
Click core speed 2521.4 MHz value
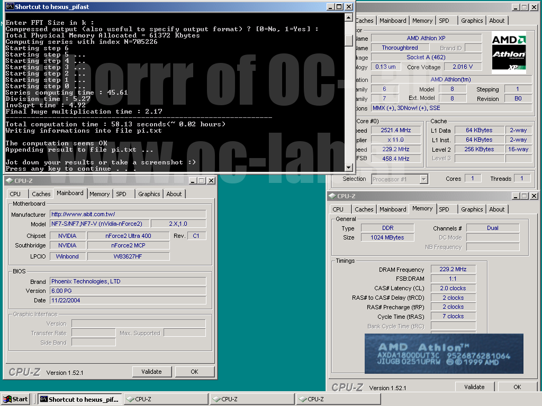pos(396,130)
